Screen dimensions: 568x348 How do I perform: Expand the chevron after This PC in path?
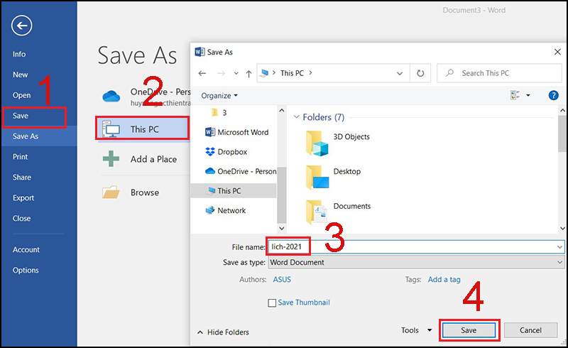click(310, 73)
